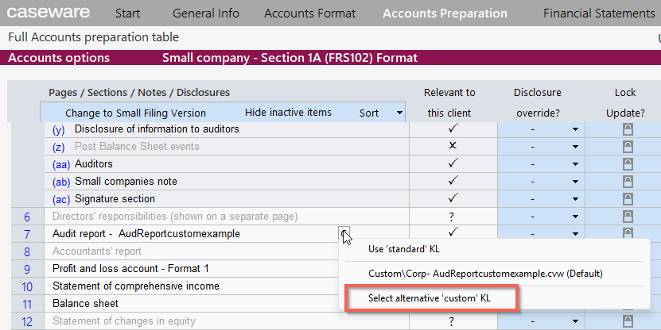Click Change to Small Filing Version
661x330 pixels.
point(135,113)
